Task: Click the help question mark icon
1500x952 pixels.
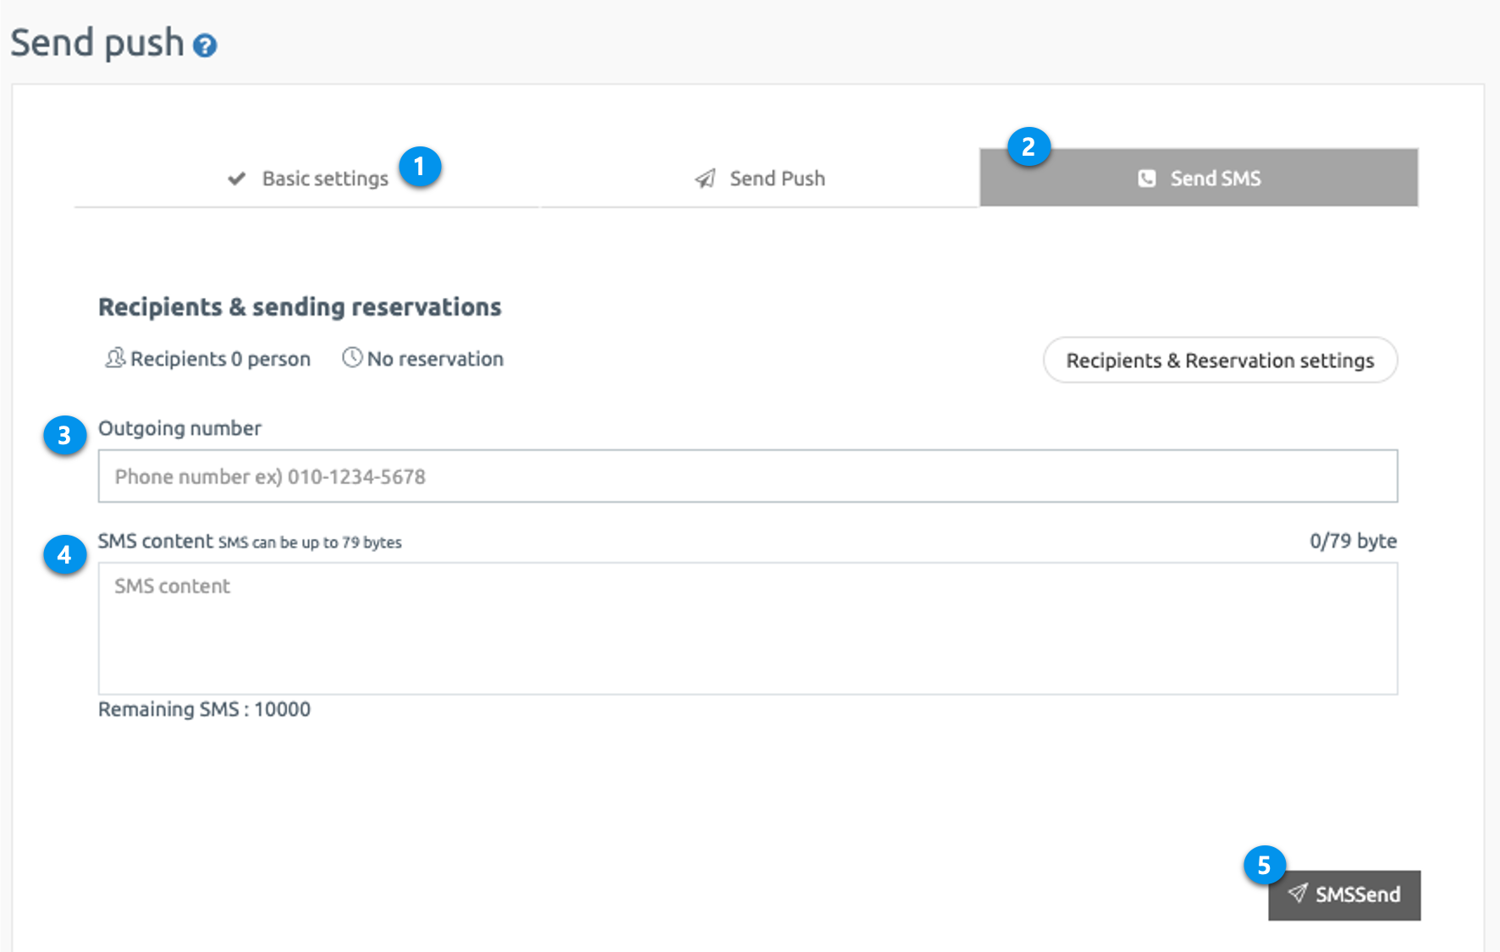Action: tap(205, 46)
